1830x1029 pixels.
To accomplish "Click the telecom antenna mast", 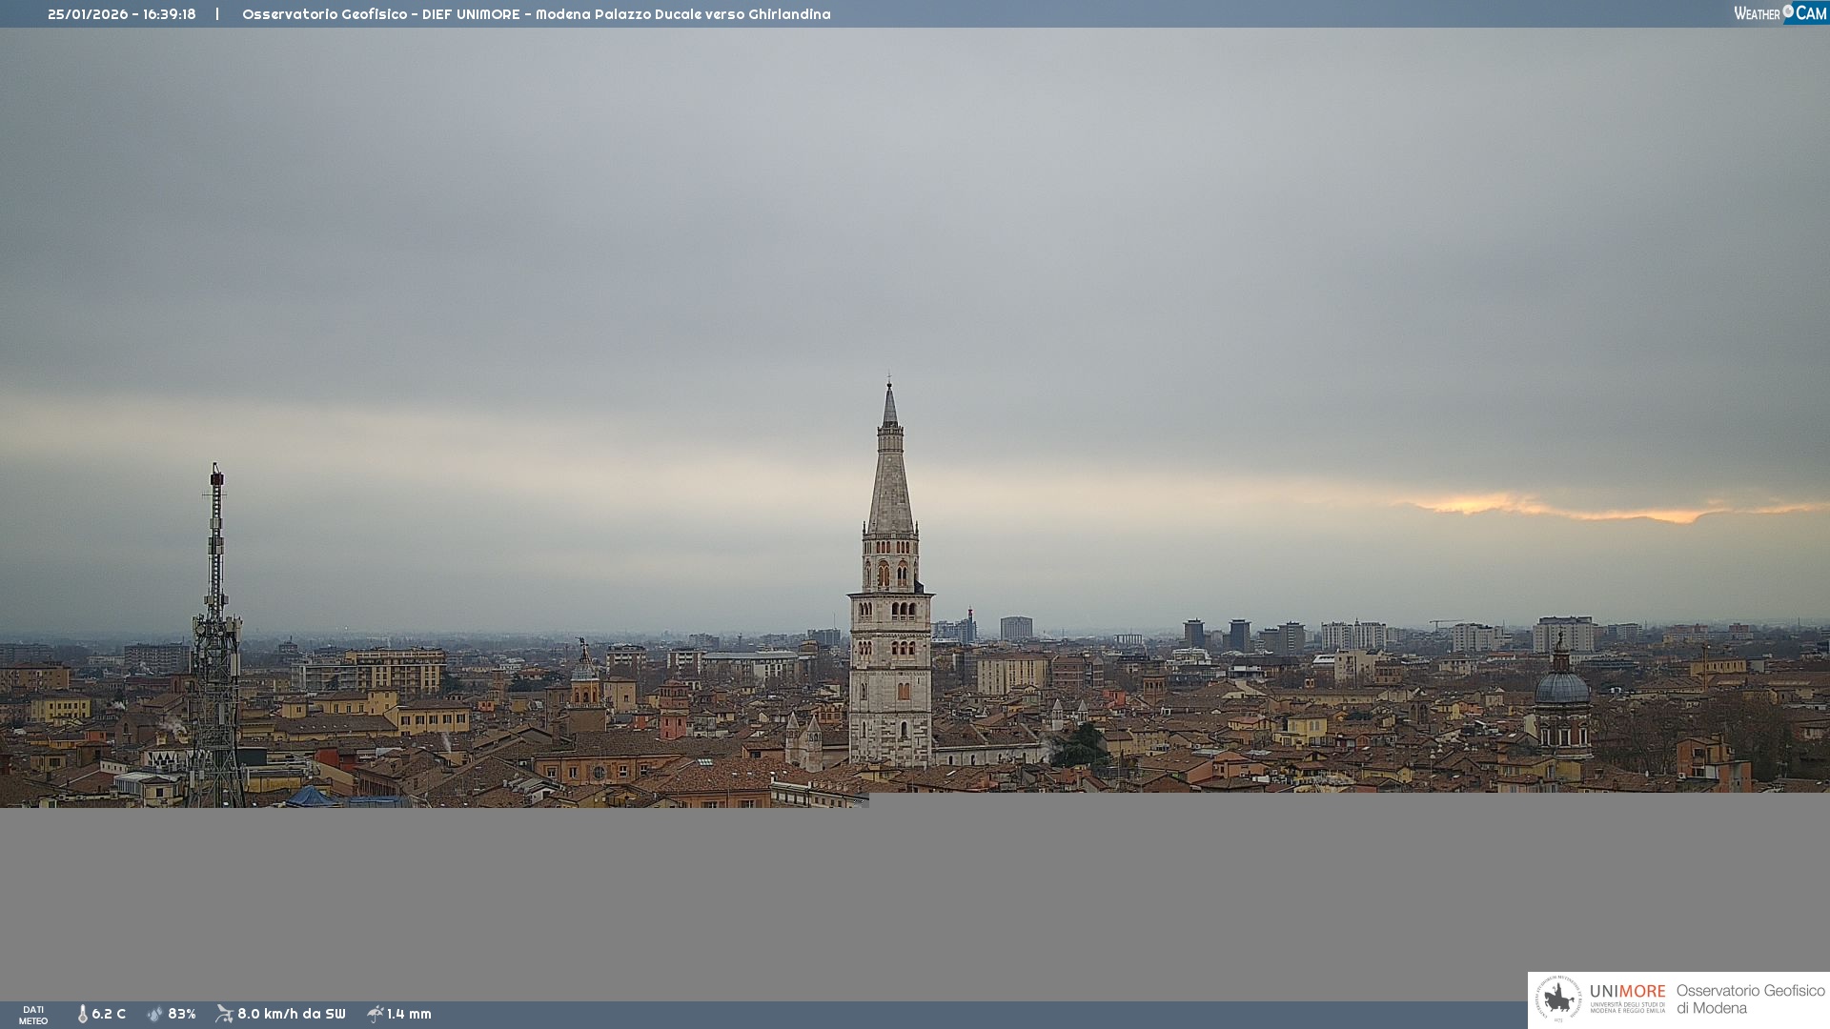I will (216, 648).
